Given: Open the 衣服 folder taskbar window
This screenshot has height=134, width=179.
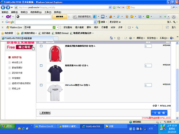Looking at the screenshot, I should pyautogui.click(x=116, y=126).
